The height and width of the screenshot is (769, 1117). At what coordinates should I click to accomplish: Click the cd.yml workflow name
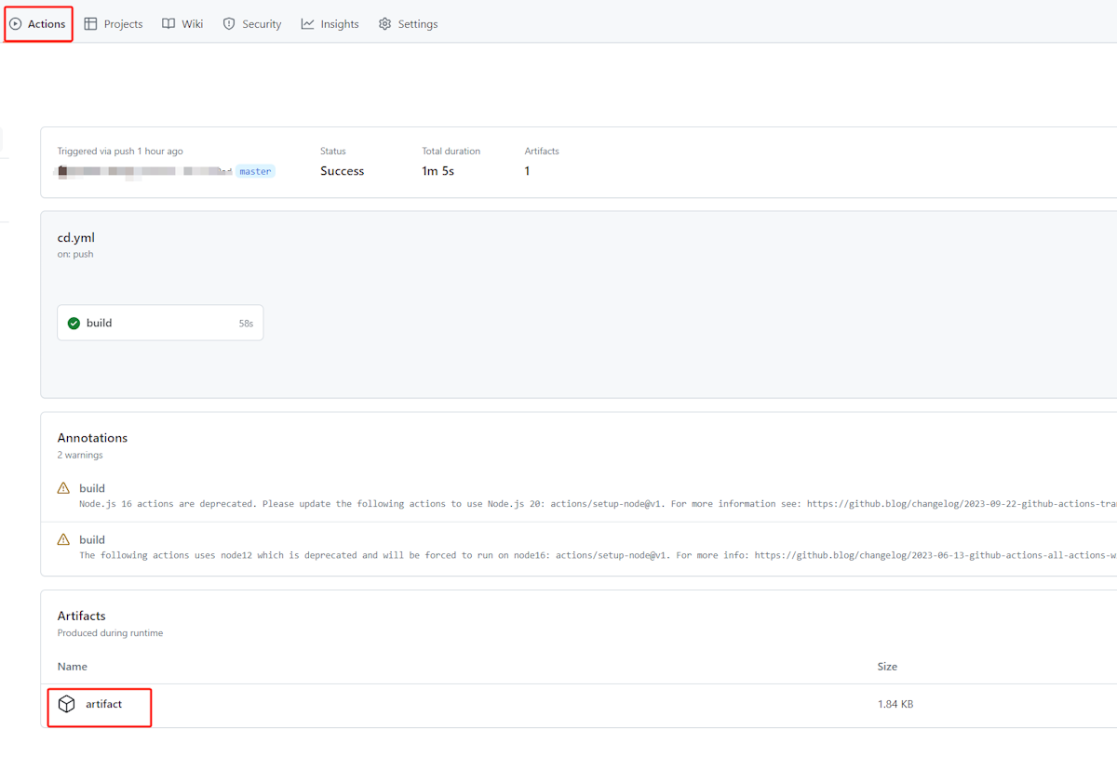[x=75, y=237]
